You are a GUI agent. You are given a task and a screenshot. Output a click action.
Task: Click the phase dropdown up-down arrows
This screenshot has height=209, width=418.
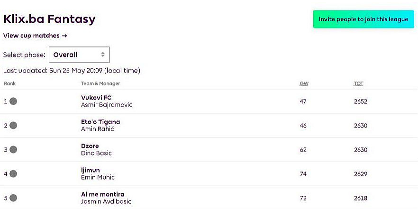(102, 55)
